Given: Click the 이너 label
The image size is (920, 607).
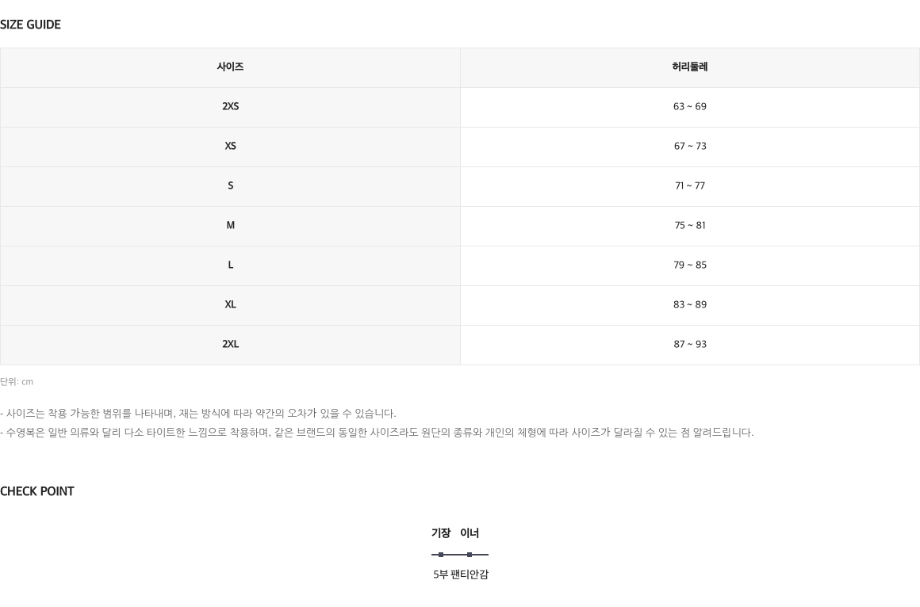Looking at the screenshot, I should 470,533.
